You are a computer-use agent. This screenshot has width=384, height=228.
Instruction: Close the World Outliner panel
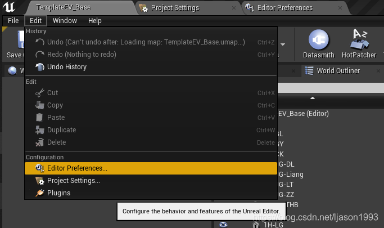pyautogui.click(x=378, y=71)
